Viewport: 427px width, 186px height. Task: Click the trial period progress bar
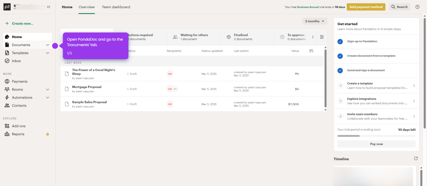[x=376, y=136]
